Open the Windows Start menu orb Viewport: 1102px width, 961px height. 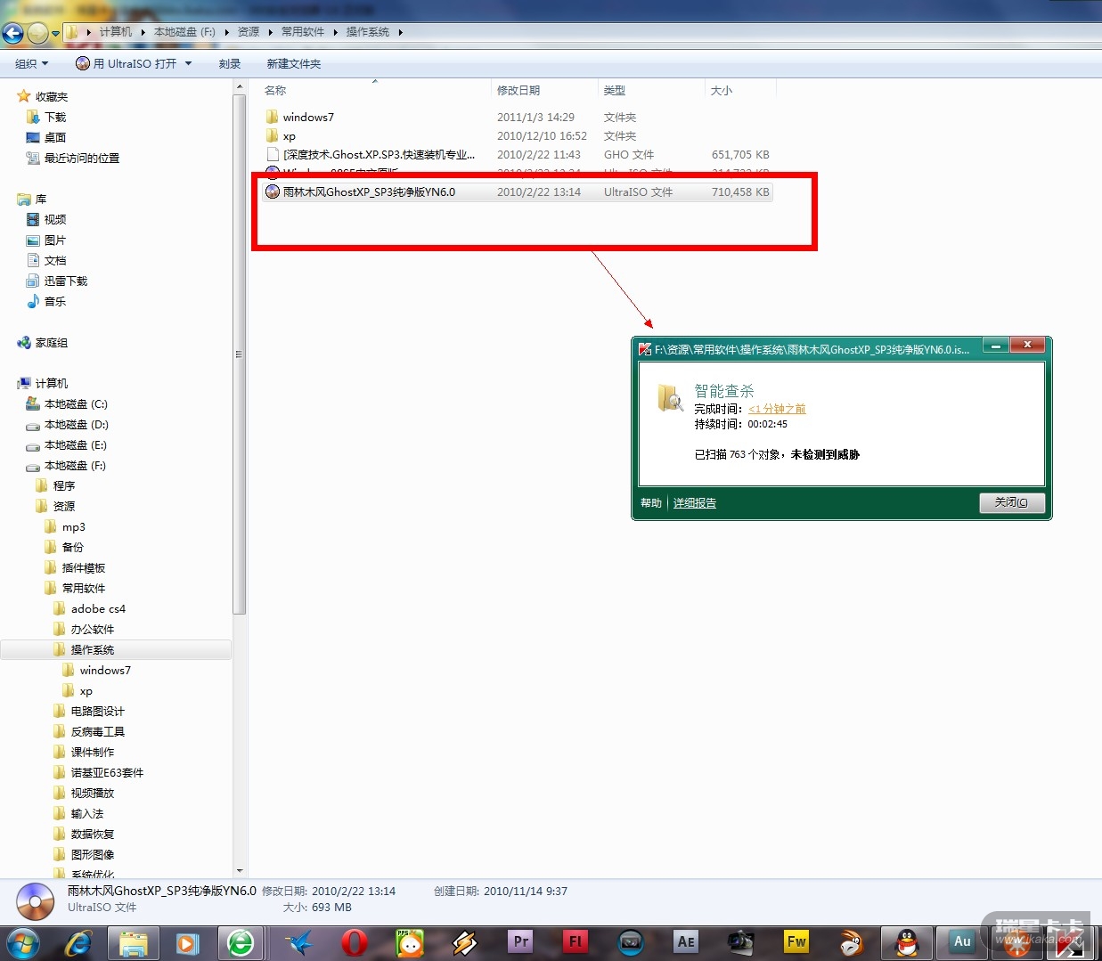coord(22,942)
